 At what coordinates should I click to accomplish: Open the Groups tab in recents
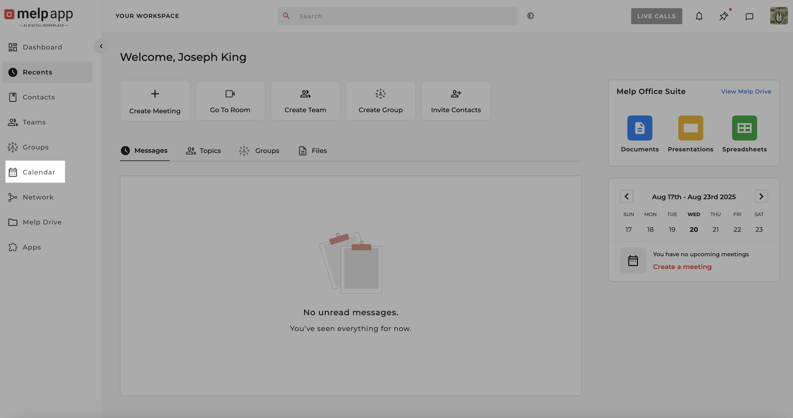259,151
